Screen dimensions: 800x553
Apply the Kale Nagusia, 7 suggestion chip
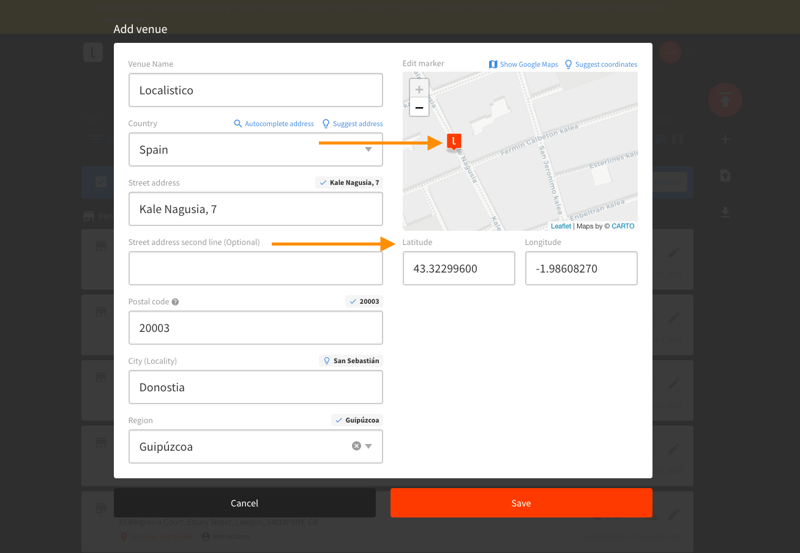(349, 182)
